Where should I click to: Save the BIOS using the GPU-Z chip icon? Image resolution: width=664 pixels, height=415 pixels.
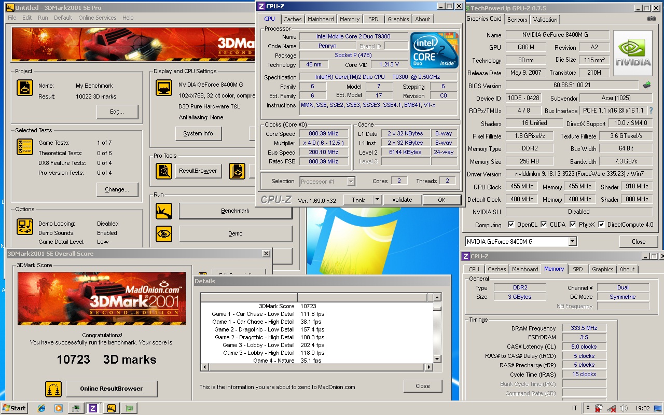coord(647,85)
